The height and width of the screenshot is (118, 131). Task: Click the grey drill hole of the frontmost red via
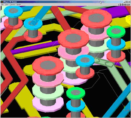pos(48,65)
